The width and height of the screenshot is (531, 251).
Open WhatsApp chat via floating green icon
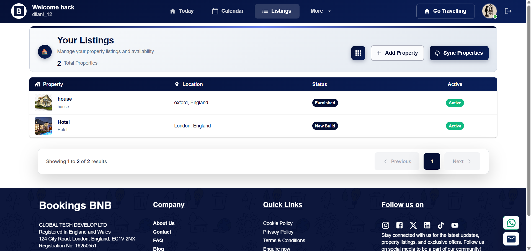pyautogui.click(x=511, y=223)
